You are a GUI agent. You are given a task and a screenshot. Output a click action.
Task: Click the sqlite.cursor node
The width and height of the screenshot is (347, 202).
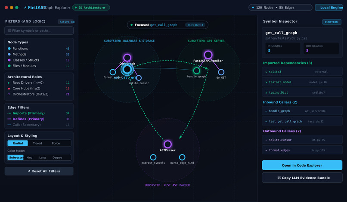[x=139, y=78]
